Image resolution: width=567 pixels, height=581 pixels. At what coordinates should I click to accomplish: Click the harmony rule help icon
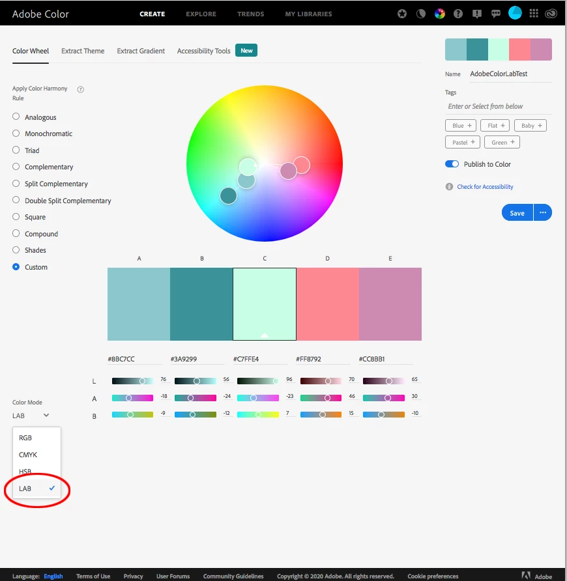(80, 89)
